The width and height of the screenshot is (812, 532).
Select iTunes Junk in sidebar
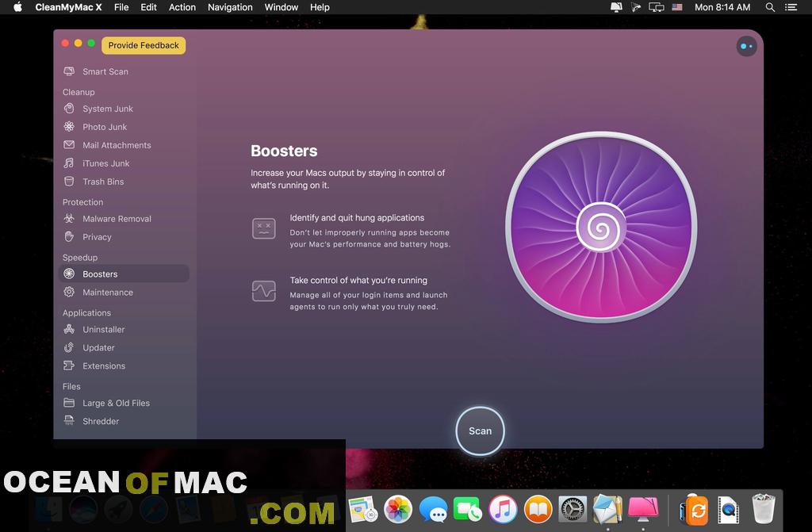point(105,163)
